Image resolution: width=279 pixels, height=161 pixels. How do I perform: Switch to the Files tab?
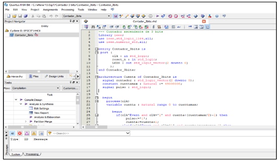(x=34, y=76)
